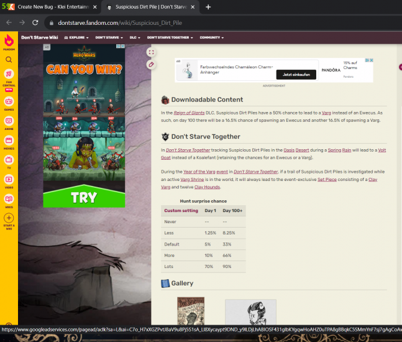The image size is (402, 342).
Task: Click Start a Wiki plus icon
Action: click(9, 218)
